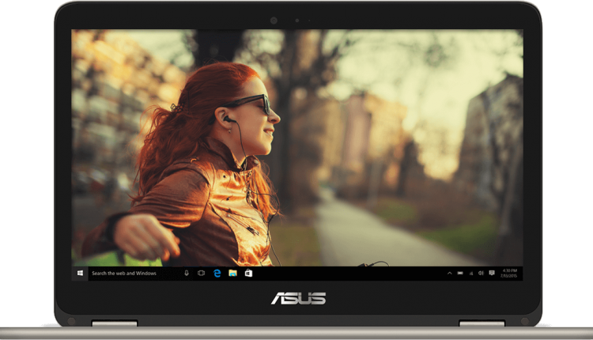Viewport: 593px width, 340px height.
Task: Click the date shown under the clock
Action: pos(508,276)
